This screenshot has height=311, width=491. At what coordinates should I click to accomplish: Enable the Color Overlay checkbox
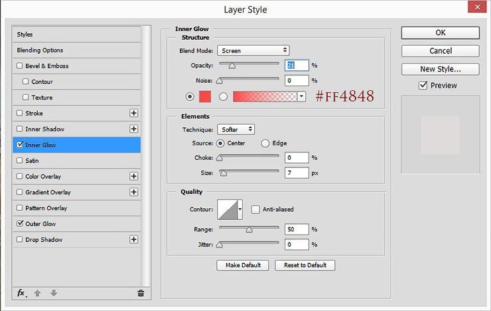[20, 176]
